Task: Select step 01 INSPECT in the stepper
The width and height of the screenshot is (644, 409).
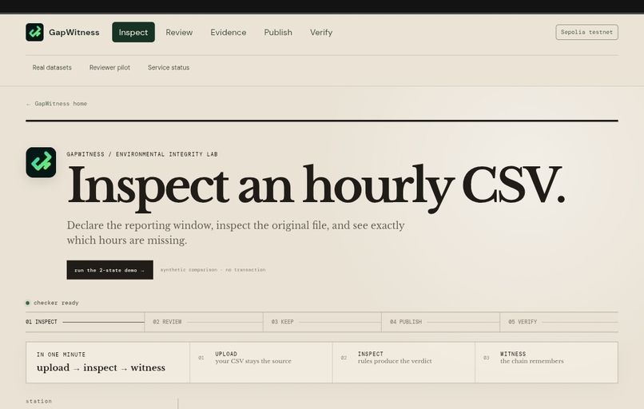Action: tap(85, 322)
